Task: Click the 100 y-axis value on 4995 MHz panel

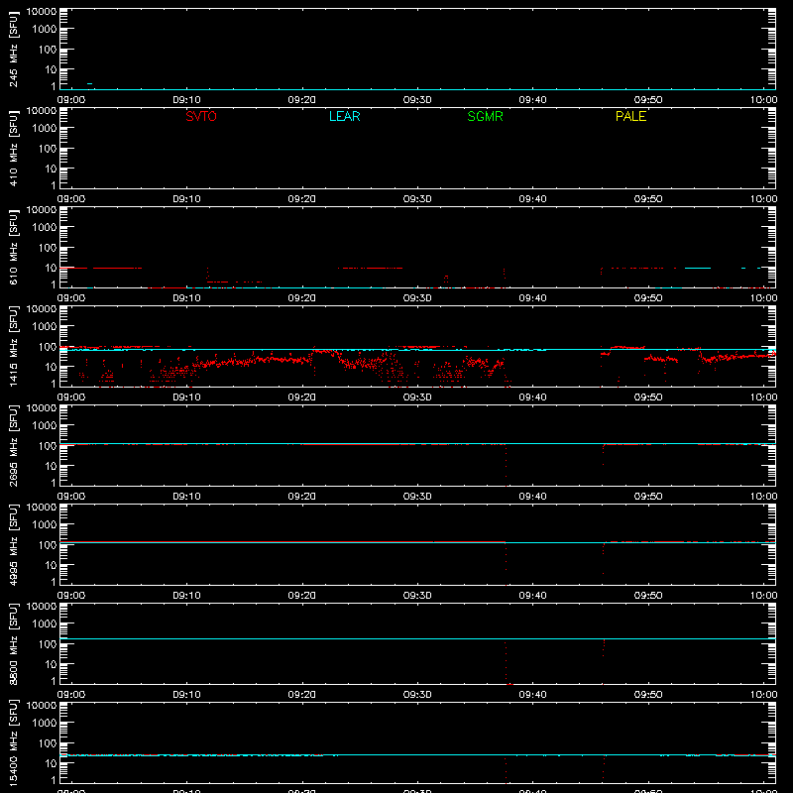Action: (48, 545)
